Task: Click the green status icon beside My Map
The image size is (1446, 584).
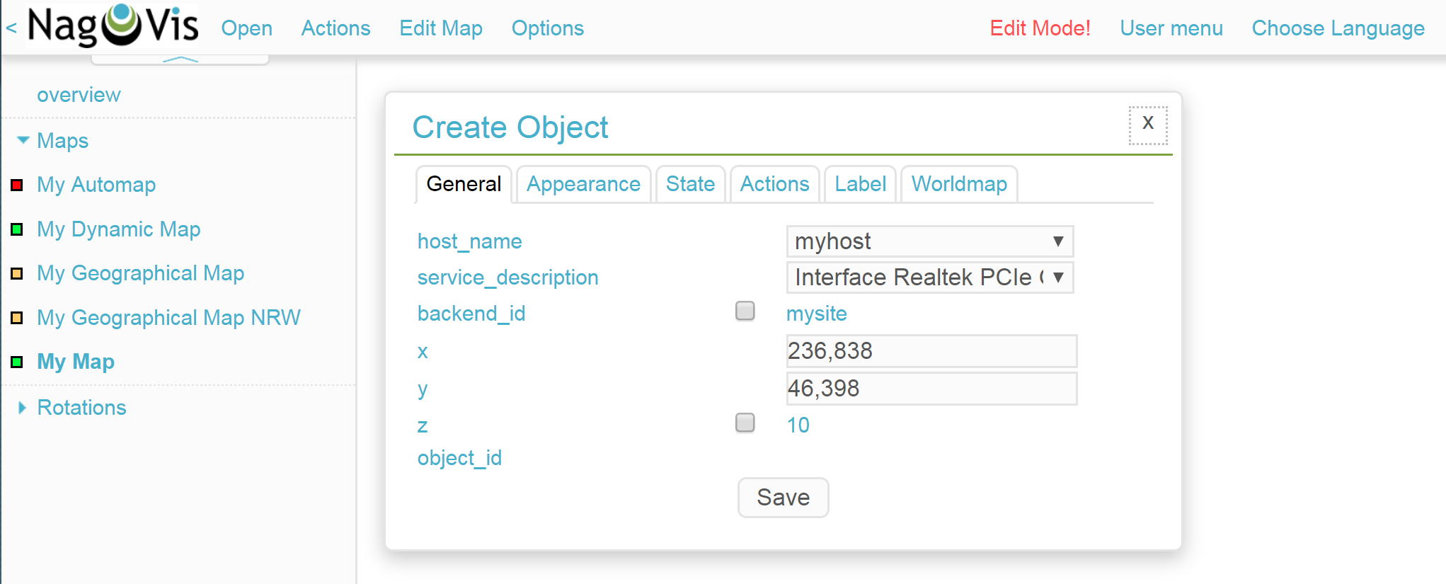Action: (17, 362)
